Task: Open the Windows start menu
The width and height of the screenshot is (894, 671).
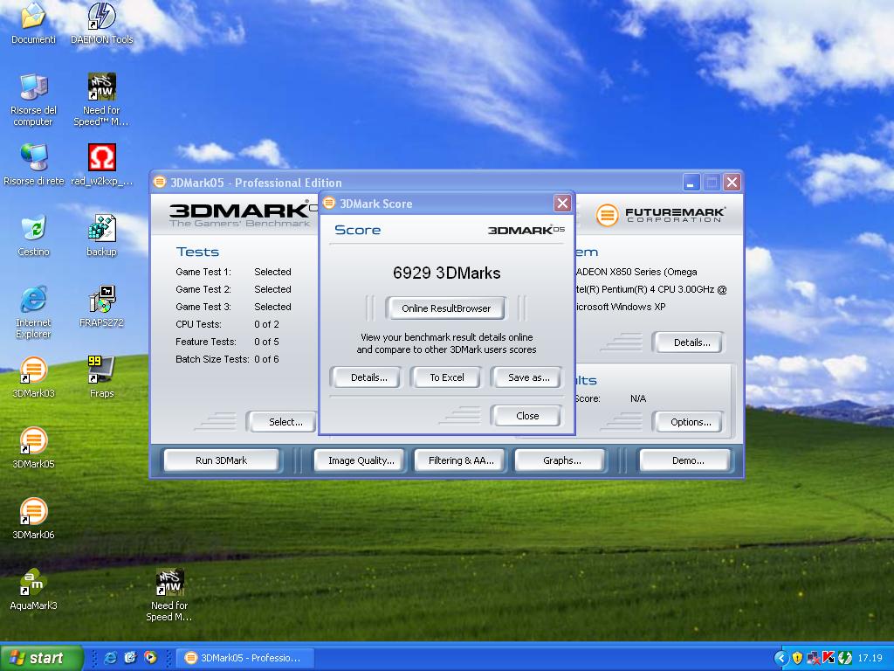Action: point(41,658)
